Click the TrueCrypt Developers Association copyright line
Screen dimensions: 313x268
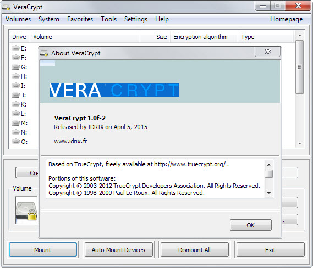click(x=155, y=186)
